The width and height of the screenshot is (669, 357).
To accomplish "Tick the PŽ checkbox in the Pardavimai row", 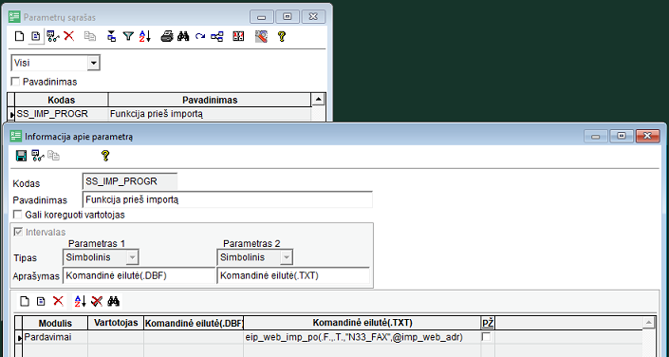I will (x=486, y=337).
